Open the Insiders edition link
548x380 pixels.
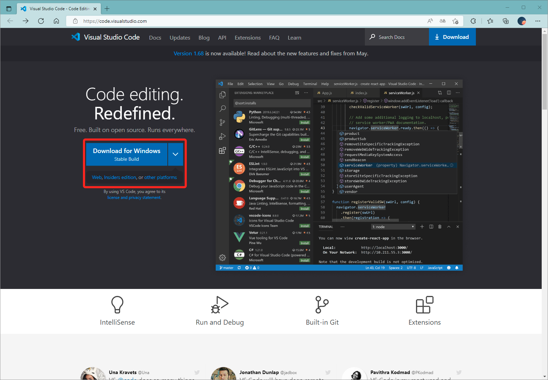click(x=120, y=177)
